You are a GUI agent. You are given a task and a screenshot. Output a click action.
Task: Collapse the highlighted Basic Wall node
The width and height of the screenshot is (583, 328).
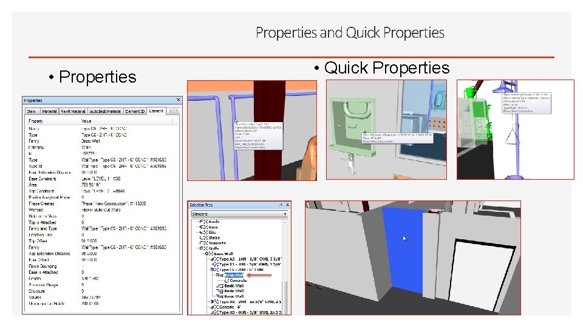[218, 275]
